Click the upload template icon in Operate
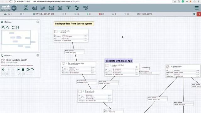This screenshot has height=113, width=201. (x=33, y=70)
